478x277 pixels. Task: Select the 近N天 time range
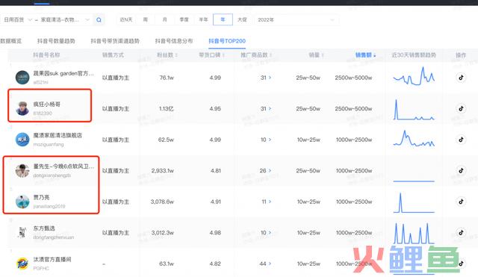tap(126, 20)
